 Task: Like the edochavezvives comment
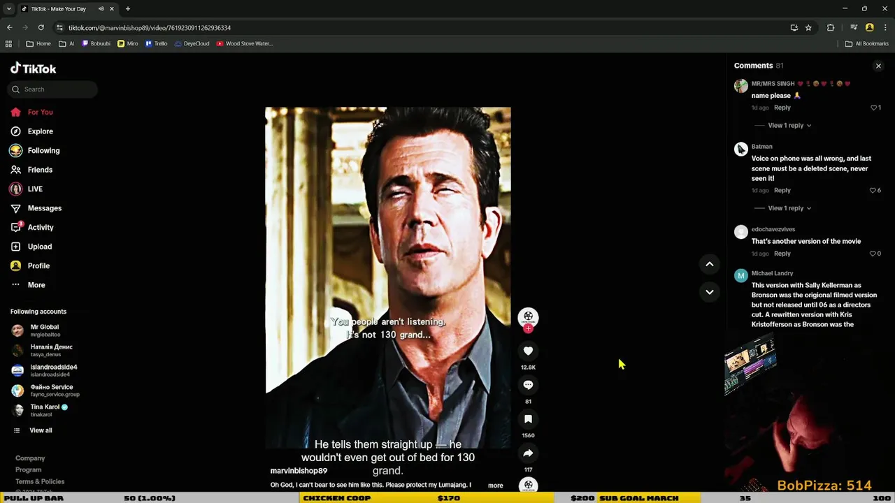click(x=873, y=254)
